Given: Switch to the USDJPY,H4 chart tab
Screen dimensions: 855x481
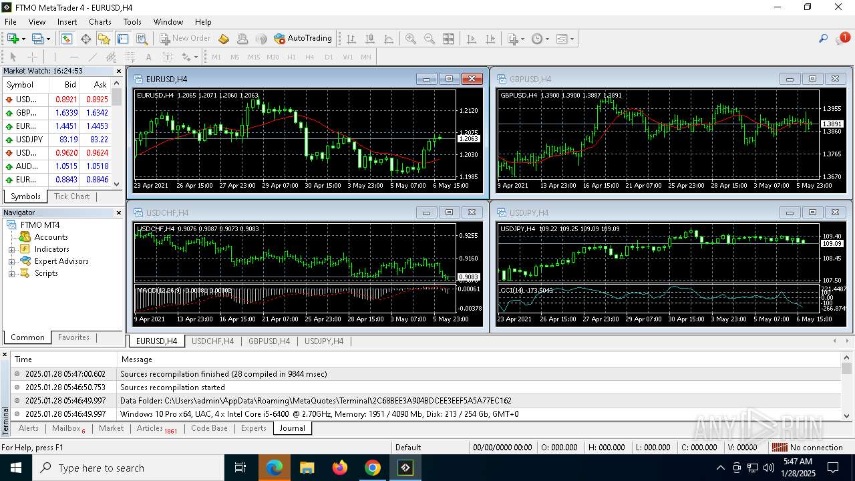Looking at the screenshot, I should [x=324, y=341].
